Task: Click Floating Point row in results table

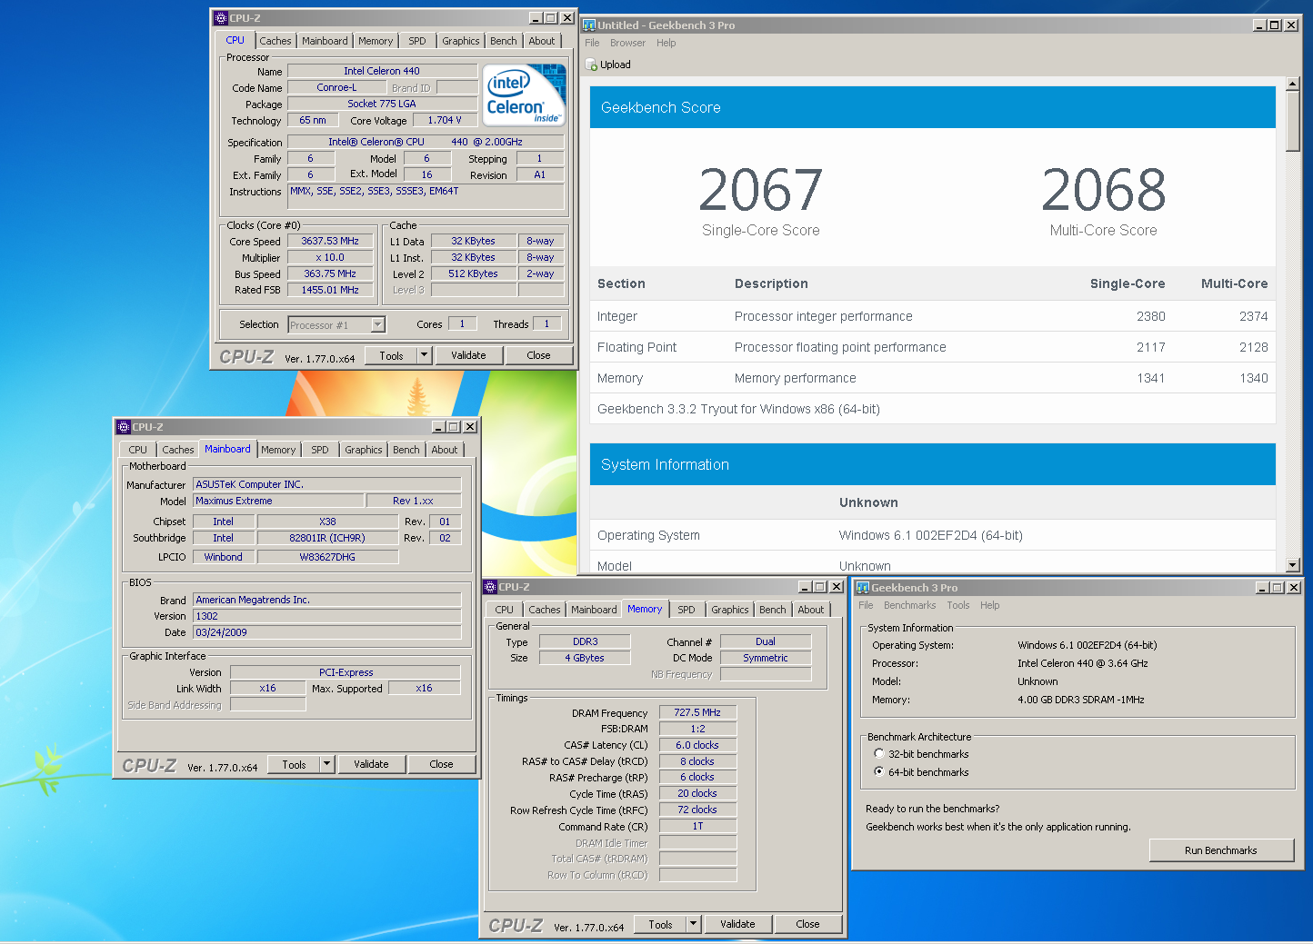Action: pyautogui.click(x=933, y=347)
